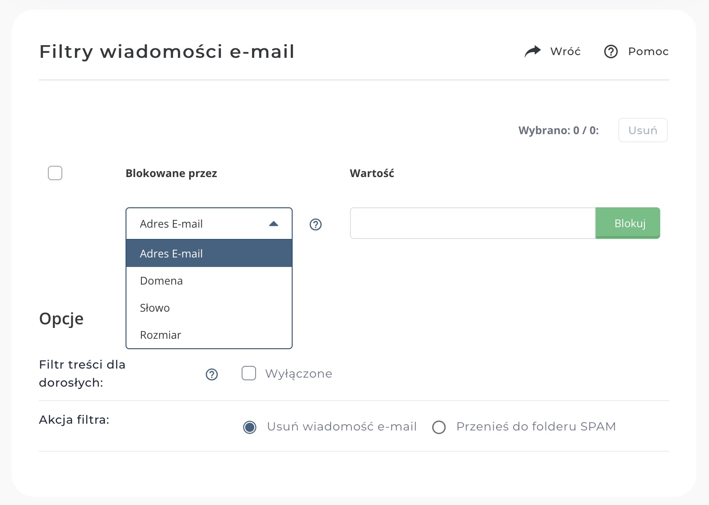The height and width of the screenshot is (505, 709).
Task: Enable the Wyłączone checkbox
Action: 249,373
